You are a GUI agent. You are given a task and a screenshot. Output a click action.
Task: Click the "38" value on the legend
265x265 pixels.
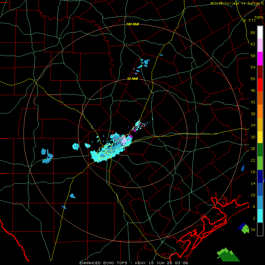point(253,114)
